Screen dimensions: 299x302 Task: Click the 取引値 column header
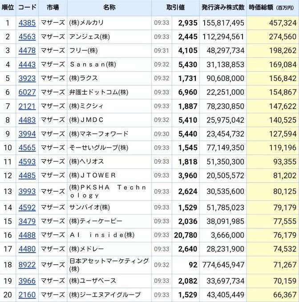pyautogui.click(x=175, y=7)
